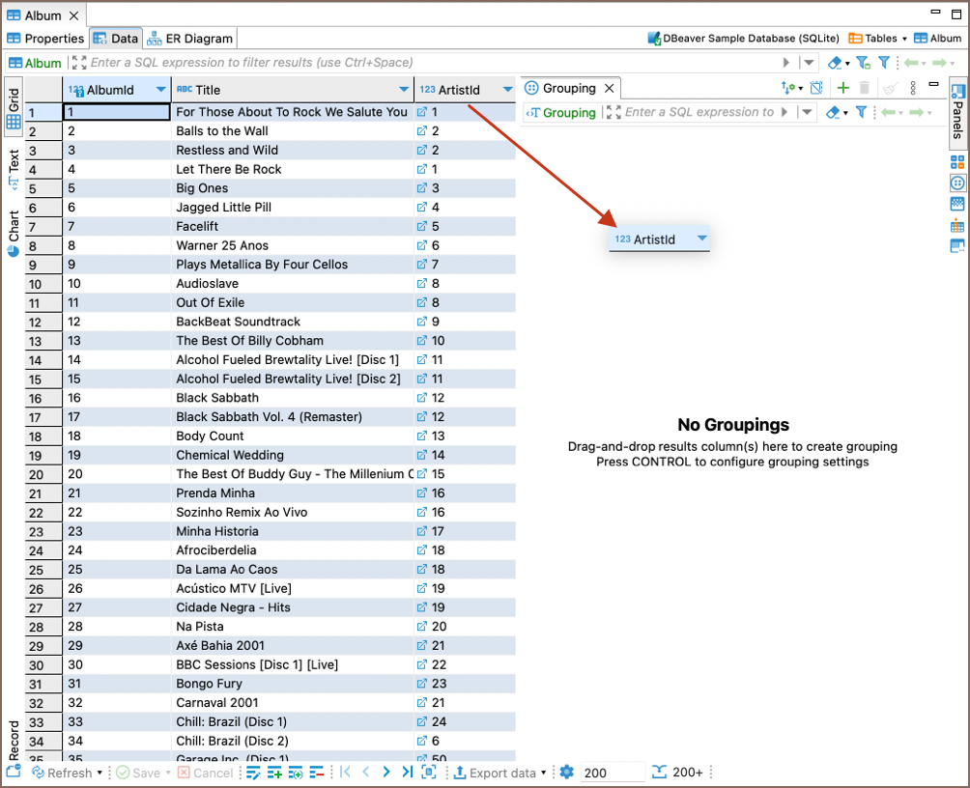Jump to the last page of results

(407, 772)
